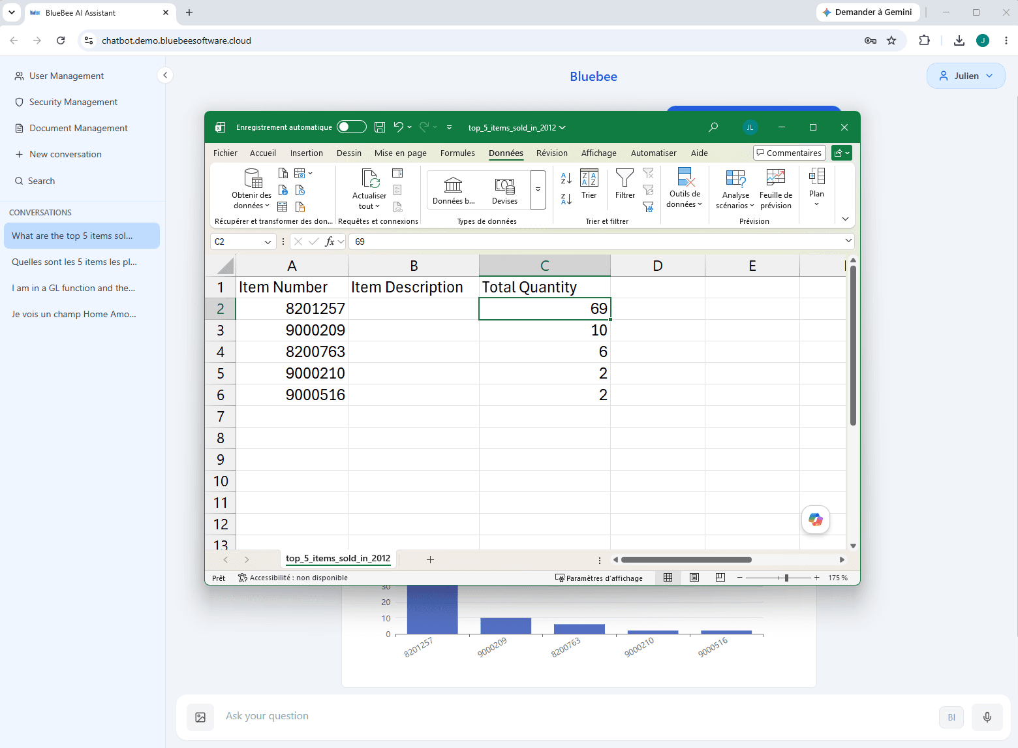This screenshot has width=1018, height=748.
Task: Toggle Enregistrement automatique switch
Action: pos(352,127)
